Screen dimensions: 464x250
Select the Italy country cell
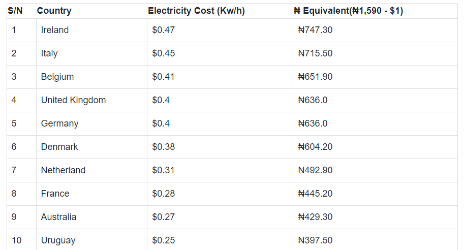point(49,53)
